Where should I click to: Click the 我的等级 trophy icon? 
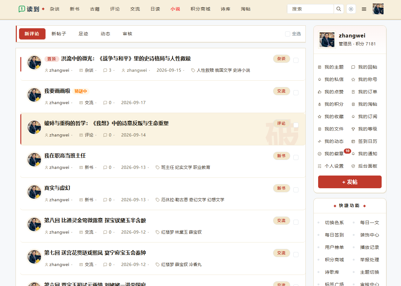click(x=353, y=129)
